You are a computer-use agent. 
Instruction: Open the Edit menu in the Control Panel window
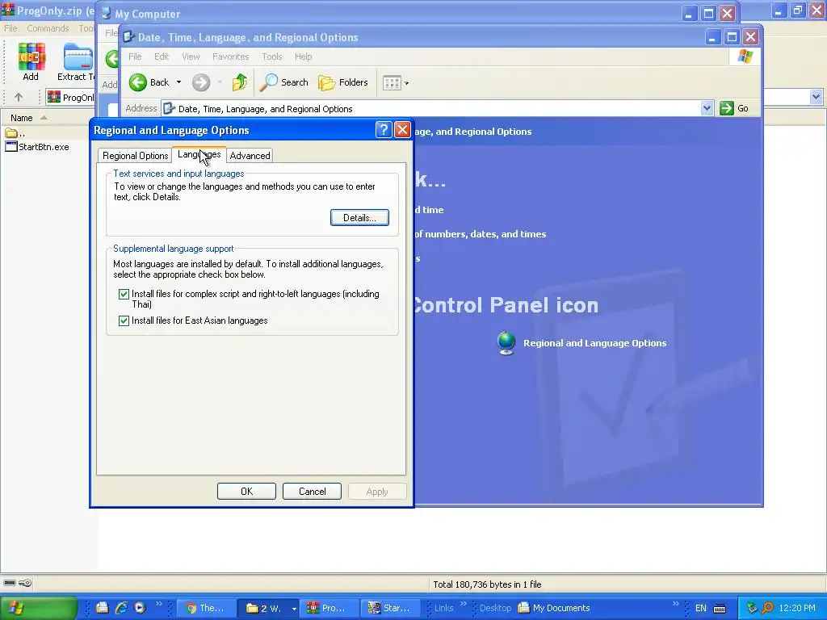[162, 57]
